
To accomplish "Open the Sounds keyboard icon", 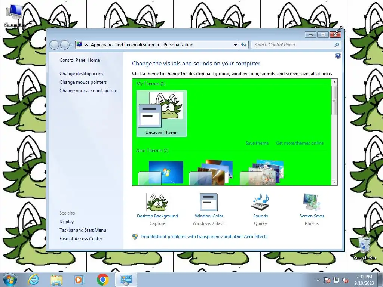I will (x=260, y=202).
